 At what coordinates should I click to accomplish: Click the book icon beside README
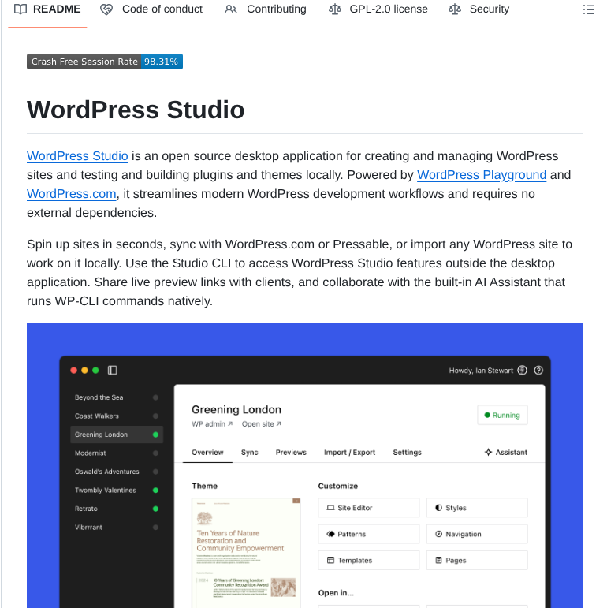coord(20,9)
